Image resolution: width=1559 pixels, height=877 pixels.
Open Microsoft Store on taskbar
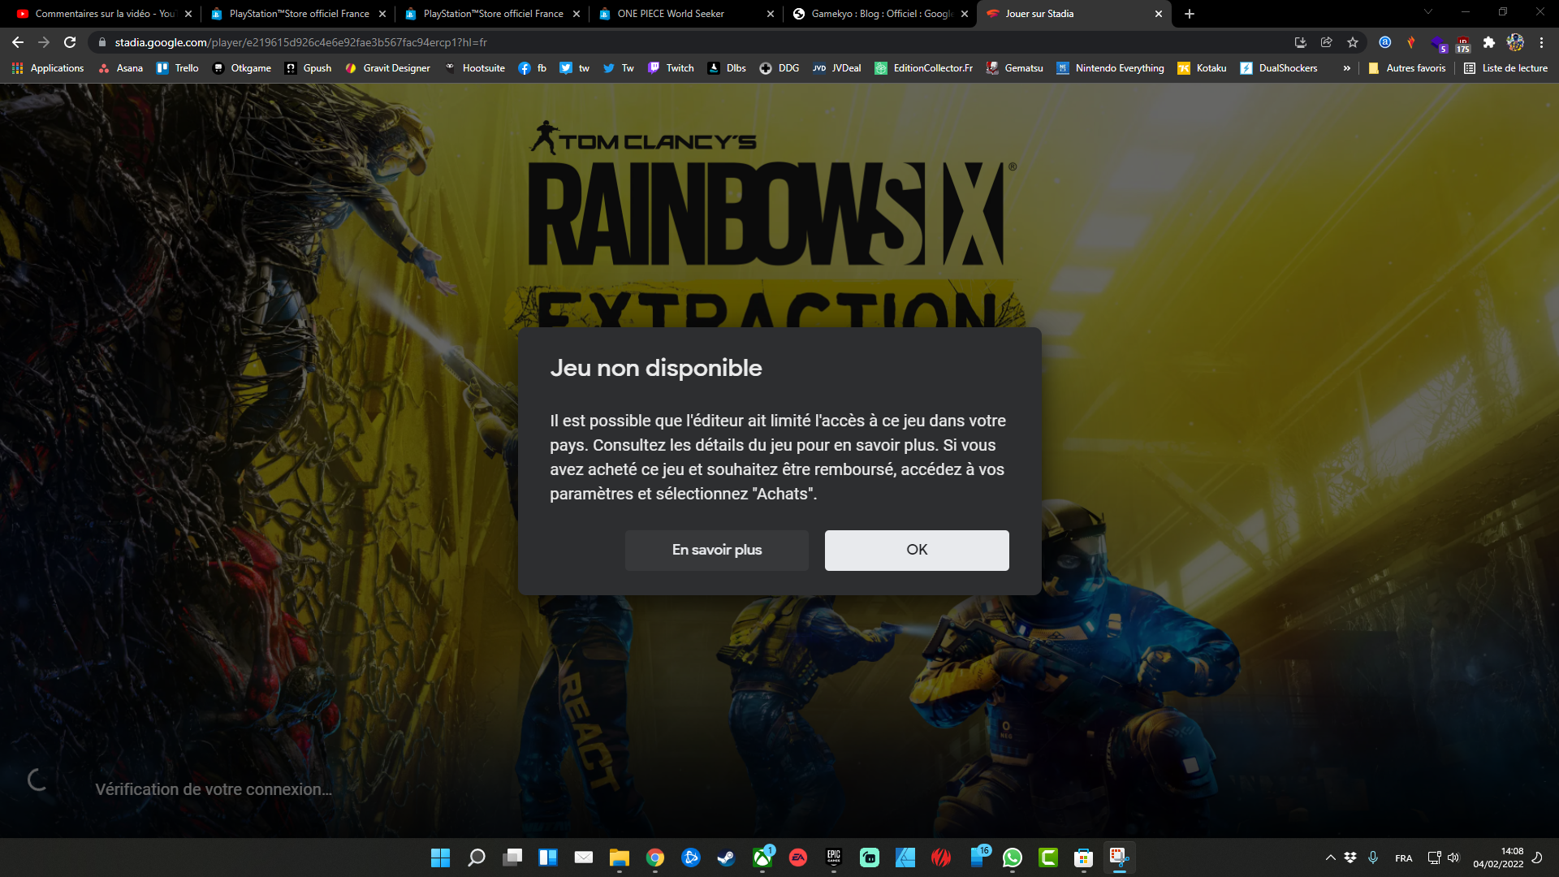[x=1084, y=858]
